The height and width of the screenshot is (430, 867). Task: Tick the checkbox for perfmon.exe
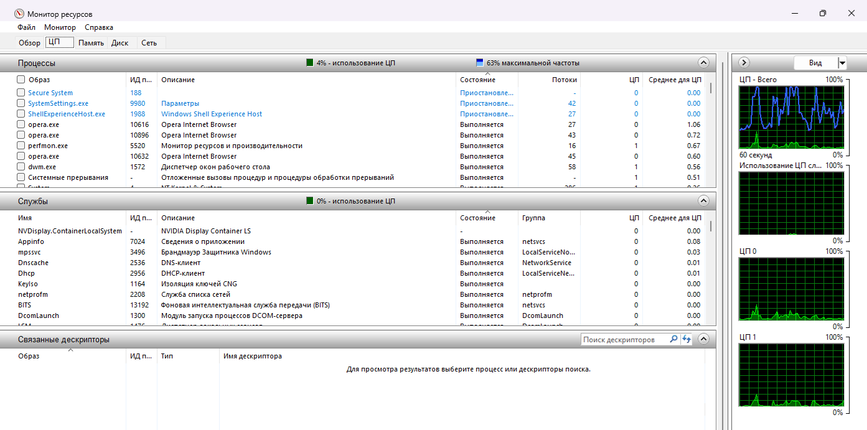[21, 146]
